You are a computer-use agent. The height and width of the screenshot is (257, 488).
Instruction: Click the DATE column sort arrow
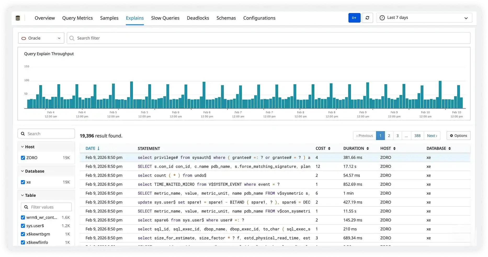pyautogui.click(x=98, y=148)
